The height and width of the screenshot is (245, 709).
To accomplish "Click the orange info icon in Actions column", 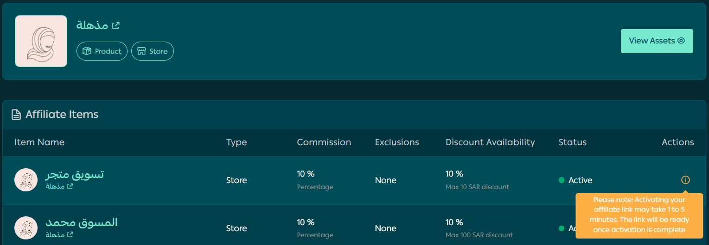I will click(685, 180).
